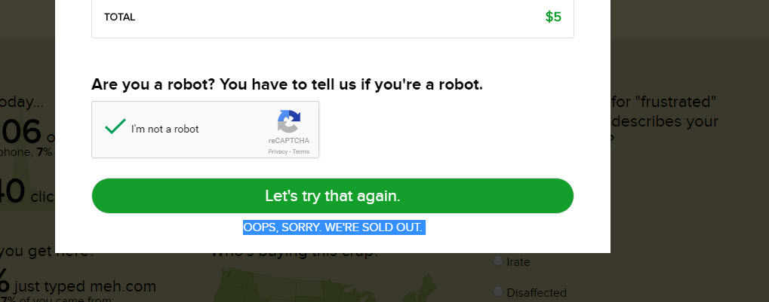Screen dimensions: 769x302
Task: Open the reCAPTCHA Terms link
Action: click(x=301, y=151)
